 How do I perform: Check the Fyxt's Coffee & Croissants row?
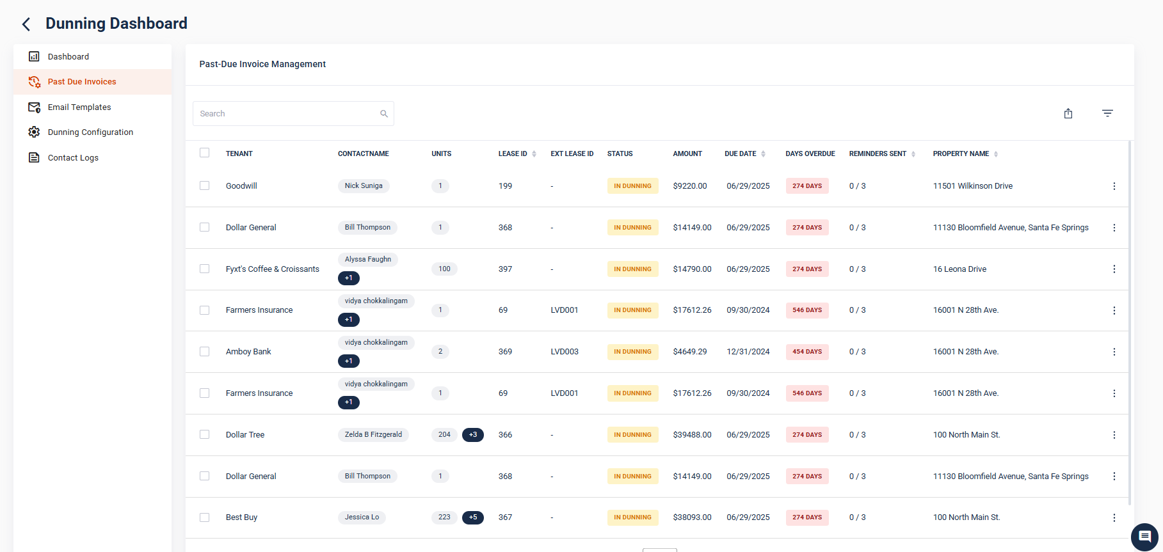pos(205,269)
